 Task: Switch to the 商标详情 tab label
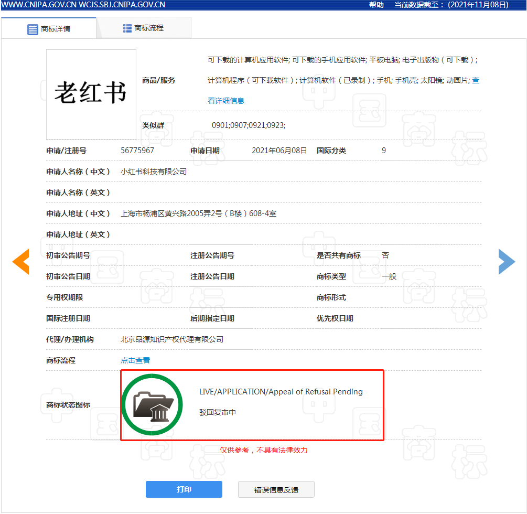pos(56,29)
